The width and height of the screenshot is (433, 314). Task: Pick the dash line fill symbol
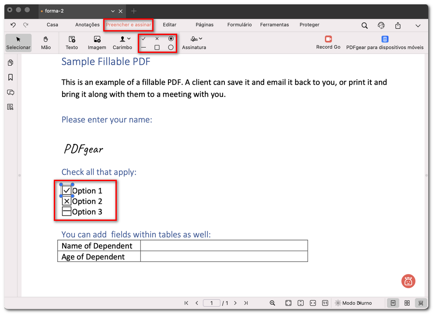143,48
